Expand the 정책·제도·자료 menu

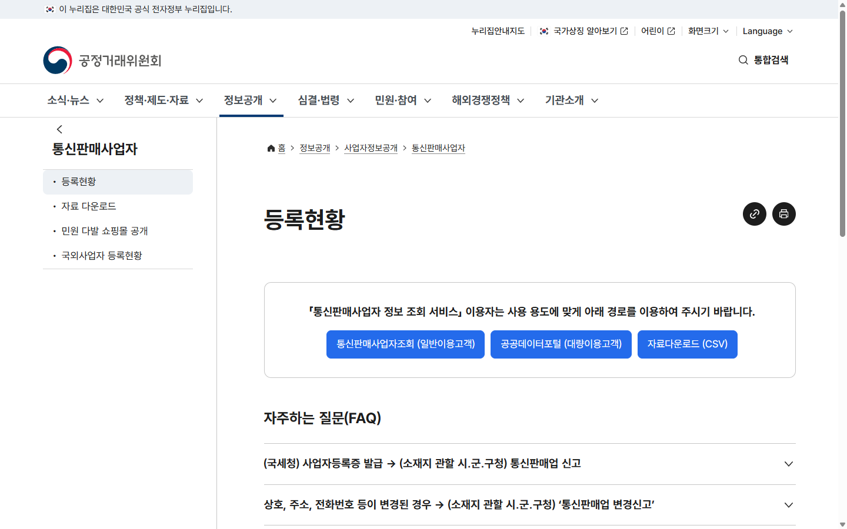(x=164, y=101)
